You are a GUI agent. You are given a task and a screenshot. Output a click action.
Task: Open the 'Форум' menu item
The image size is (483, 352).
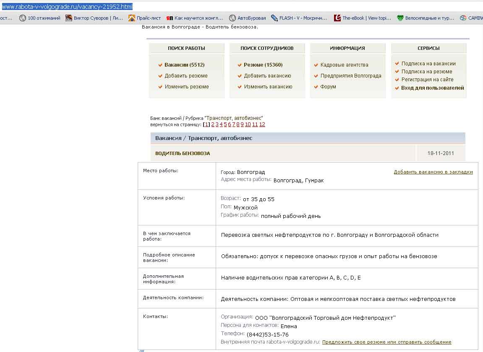[328, 87]
